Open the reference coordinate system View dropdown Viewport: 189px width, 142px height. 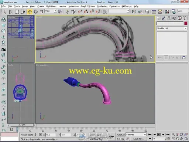point(51,11)
